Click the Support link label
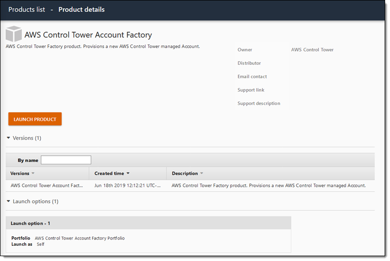Screen dimensions: 390x261 251,90
